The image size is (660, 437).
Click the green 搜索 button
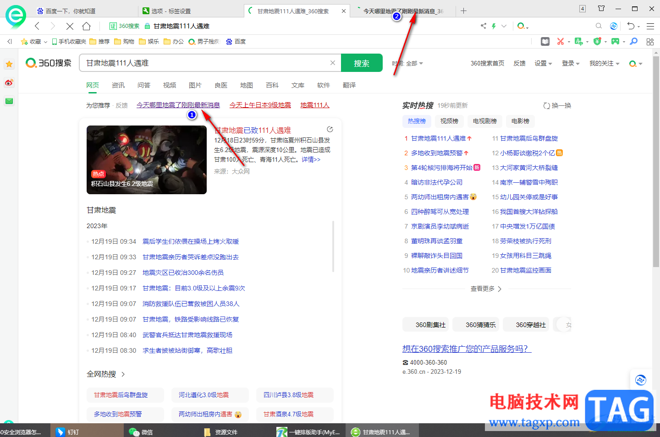tap(362, 63)
